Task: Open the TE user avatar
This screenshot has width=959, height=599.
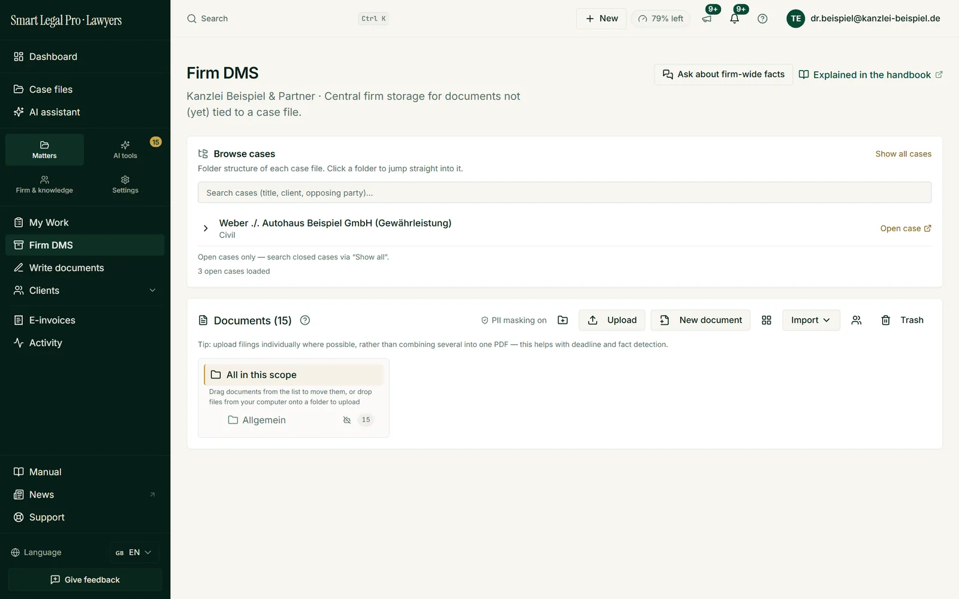Action: click(795, 19)
